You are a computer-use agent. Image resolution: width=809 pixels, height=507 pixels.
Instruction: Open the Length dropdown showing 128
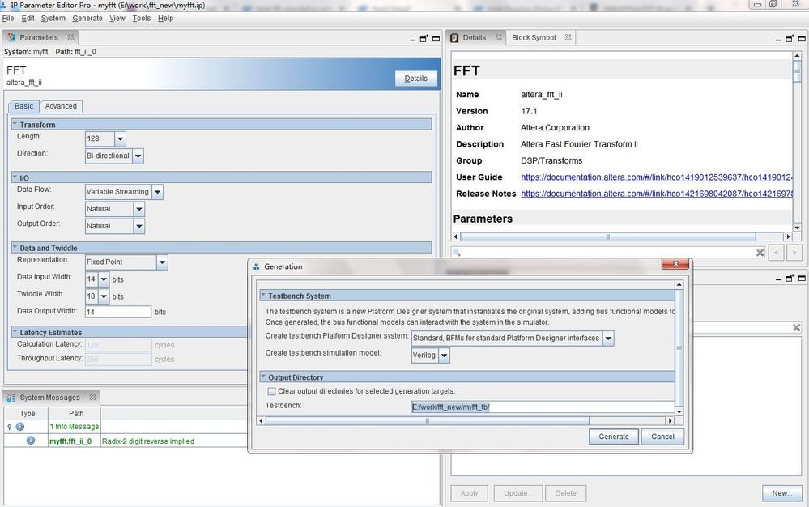(120, 138)
